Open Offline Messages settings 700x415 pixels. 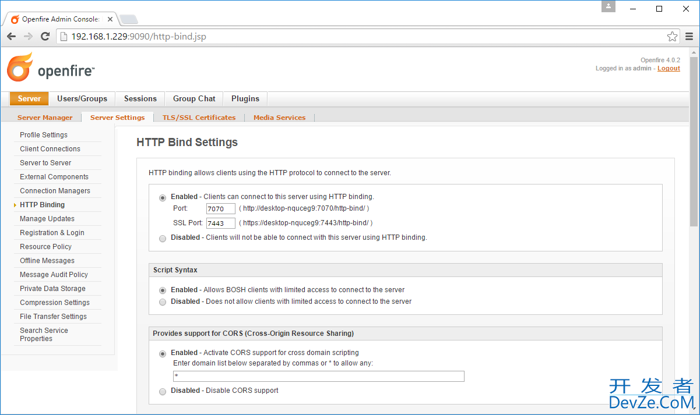47,261
